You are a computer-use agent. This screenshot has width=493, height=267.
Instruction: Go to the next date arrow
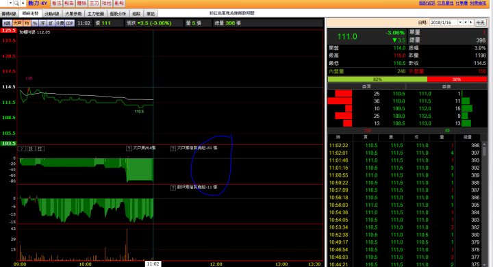click(x=470, y=23)
